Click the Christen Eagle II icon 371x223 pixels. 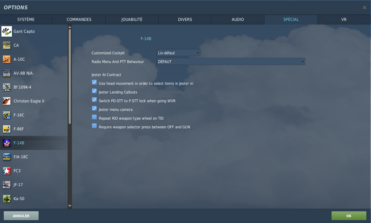7,101
